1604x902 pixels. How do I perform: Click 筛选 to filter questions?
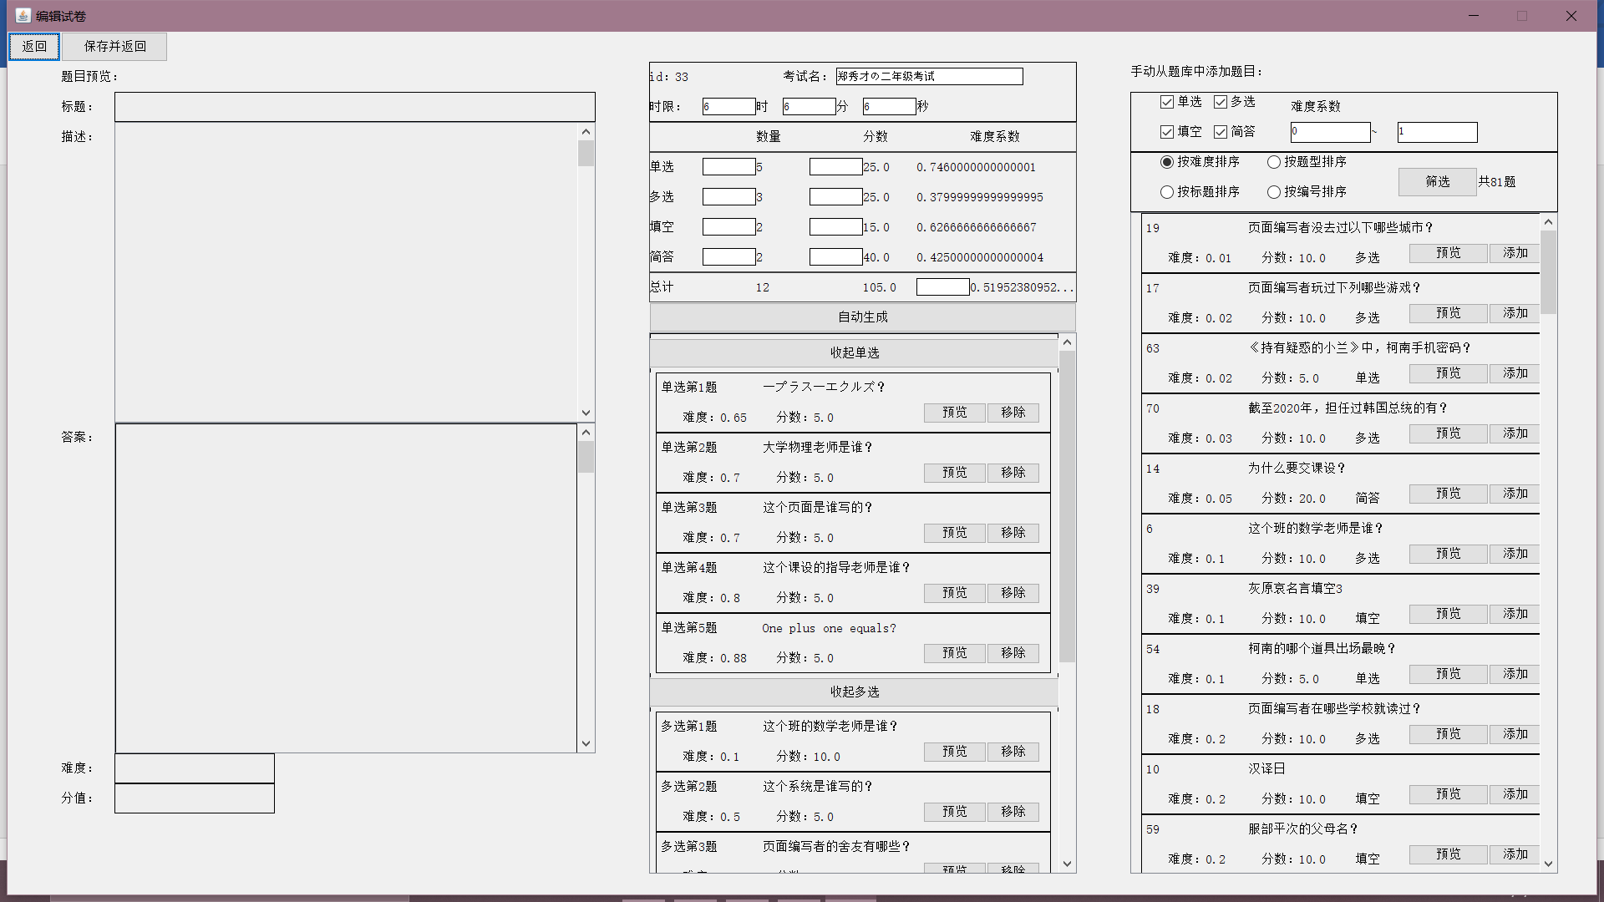point(1437,181)
